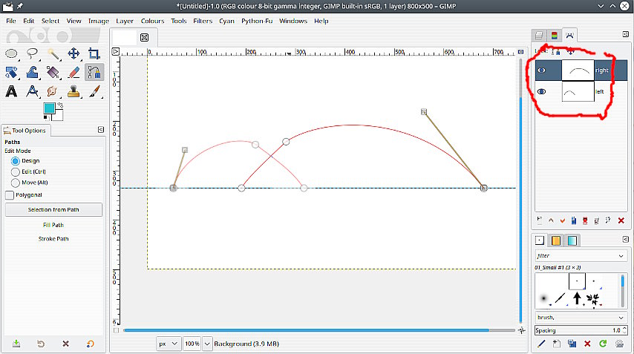Select the Fuzzy Select magic wand tool
This screenshot has height=354, width=634.
(53, 53)
